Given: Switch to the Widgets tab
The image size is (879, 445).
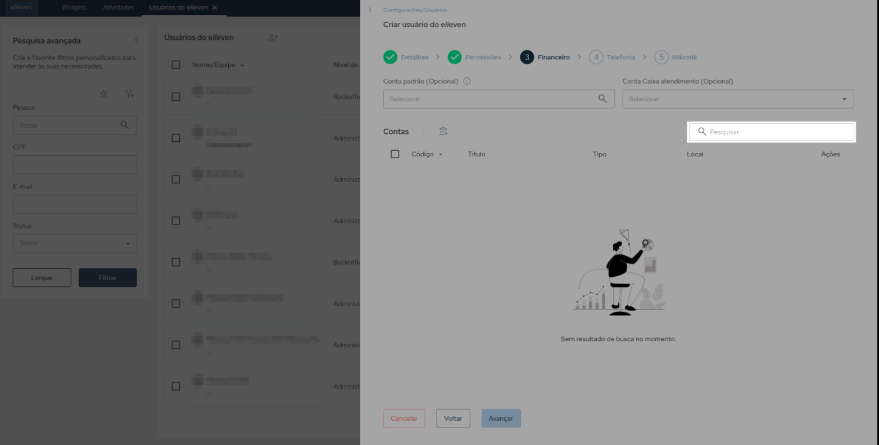Looking at the screenshot, I should [74, 8].
